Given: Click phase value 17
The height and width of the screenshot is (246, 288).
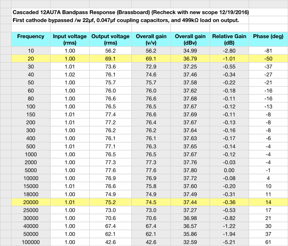Looking at the screenshot, I should coord(268,210).
